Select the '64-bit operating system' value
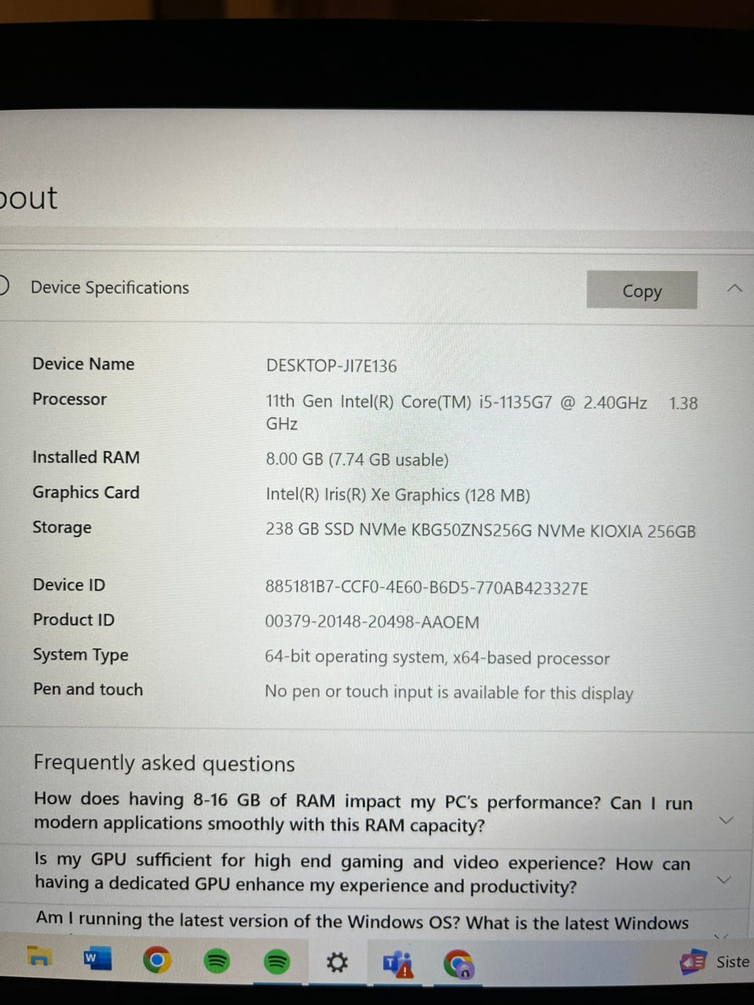This screenshot has height=1005, width=754. click(x=437, y=658)
